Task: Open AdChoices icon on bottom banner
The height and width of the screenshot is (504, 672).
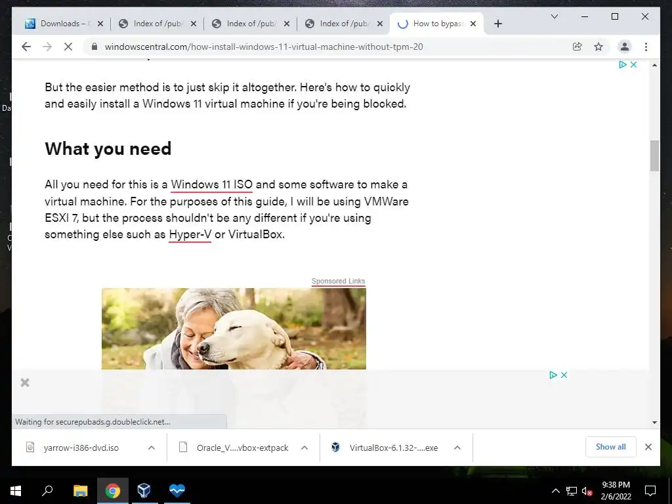Action: pyautogui.click(x=553, y=375)
